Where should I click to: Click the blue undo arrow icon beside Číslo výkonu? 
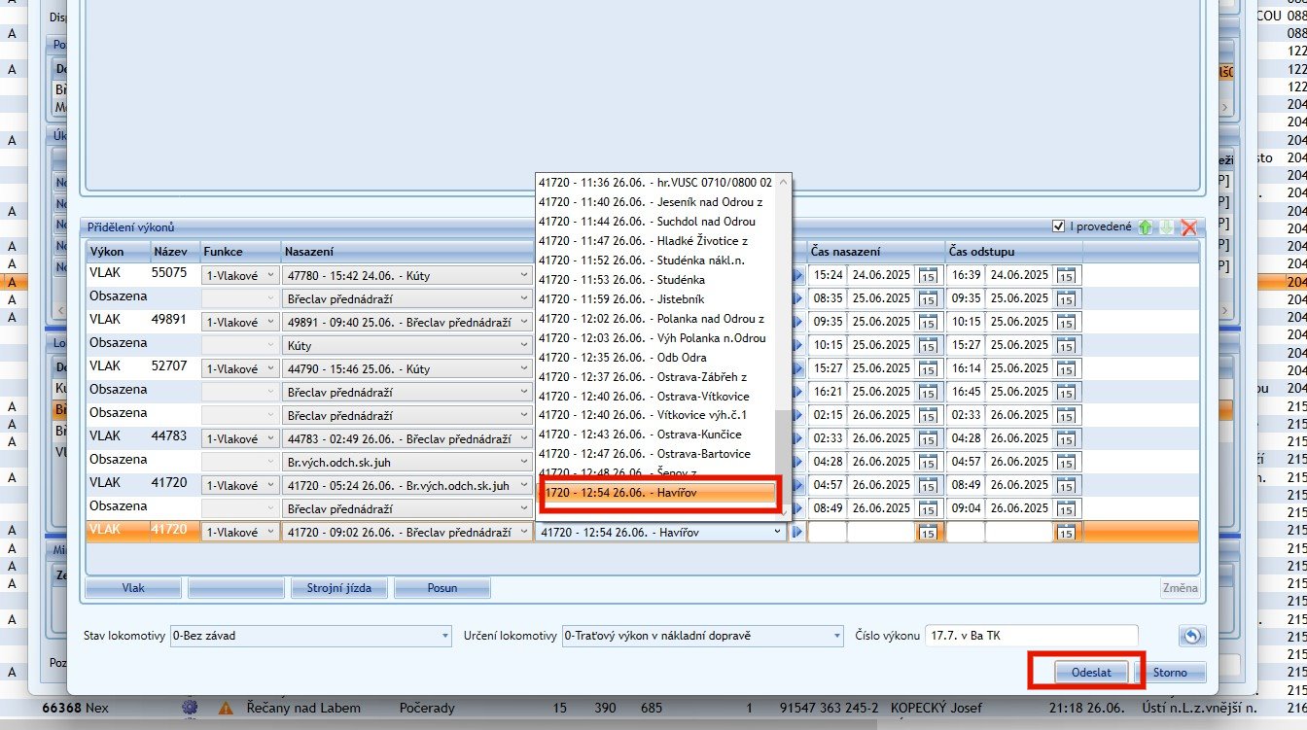1192,636
